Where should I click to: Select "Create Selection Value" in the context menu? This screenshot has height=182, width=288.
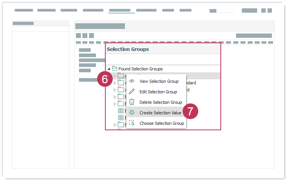pyautogui.click(x=160, y=113)
